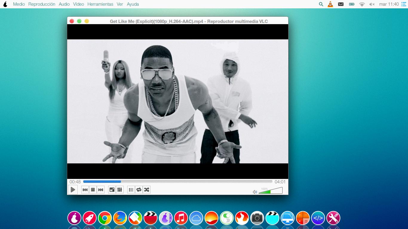Screen dimensions: 408x229
Task: Mute audio using the speaker icon
Action: (x=255, y=192)
